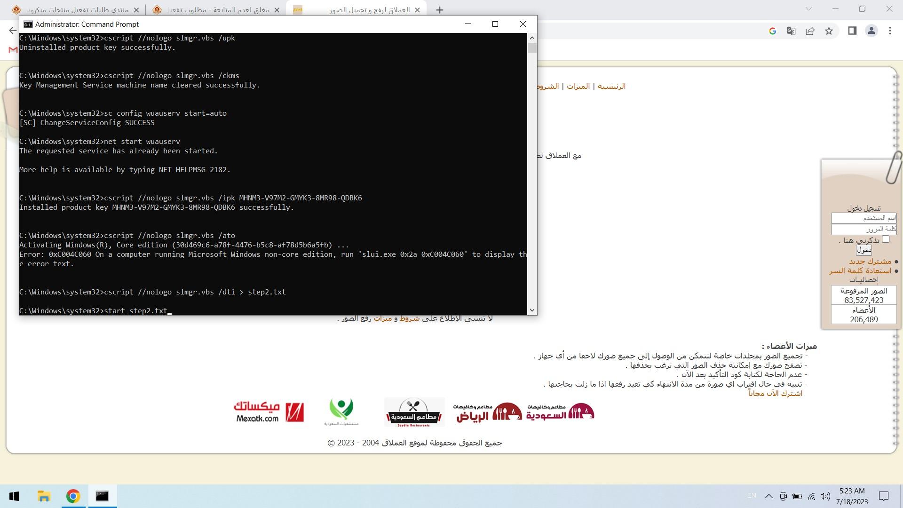
Task: Click the Chrome taskbar icon
Action: click(73, 496)
